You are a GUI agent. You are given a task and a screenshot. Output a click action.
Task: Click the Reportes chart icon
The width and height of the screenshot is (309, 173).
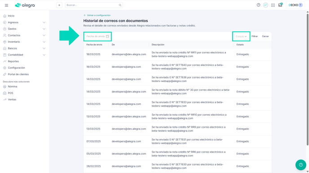coord(5,61)
